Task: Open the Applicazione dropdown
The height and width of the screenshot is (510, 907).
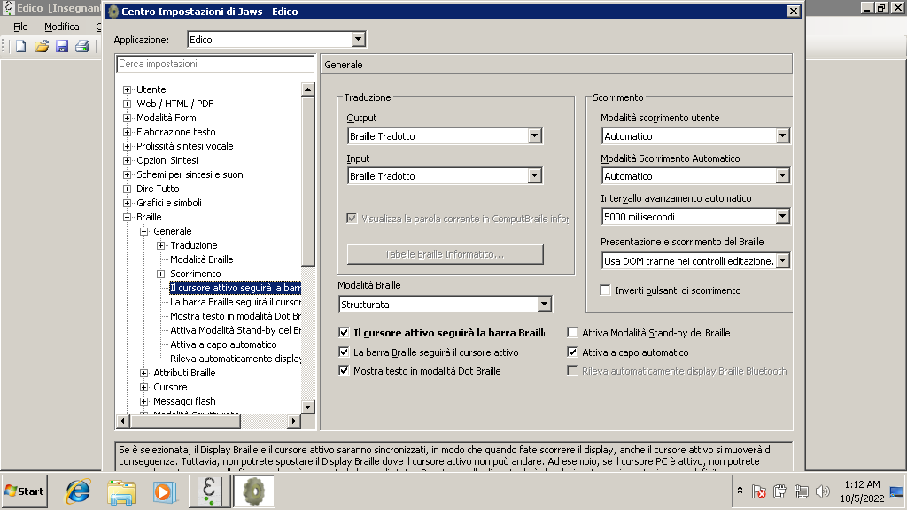Action: coord(358,39)
